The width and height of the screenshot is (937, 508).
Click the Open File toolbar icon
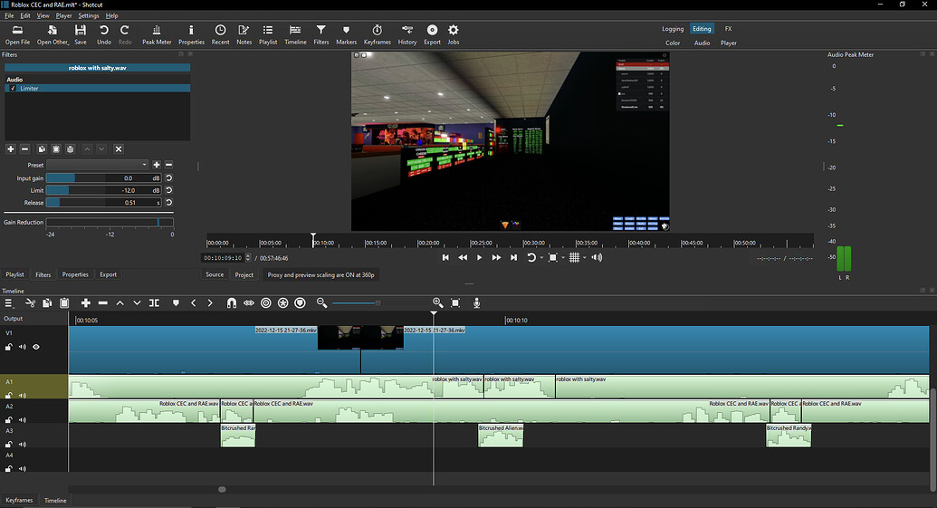[x=17, y=34]
